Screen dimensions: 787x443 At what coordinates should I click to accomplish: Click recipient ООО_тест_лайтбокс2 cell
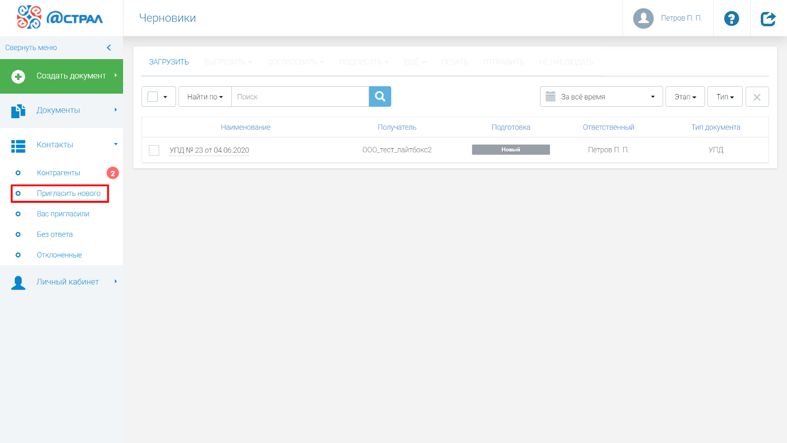tap(397, 150)
